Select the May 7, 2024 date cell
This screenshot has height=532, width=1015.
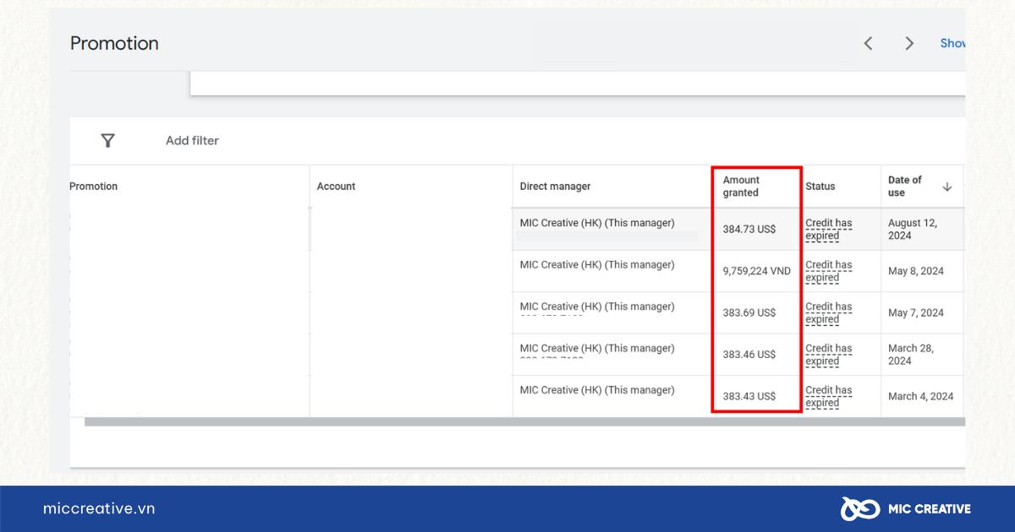click(x=916, y=312)
